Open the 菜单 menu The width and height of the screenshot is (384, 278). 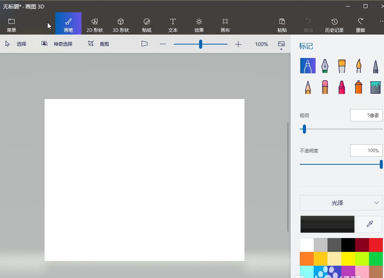[x=11, y=25]
